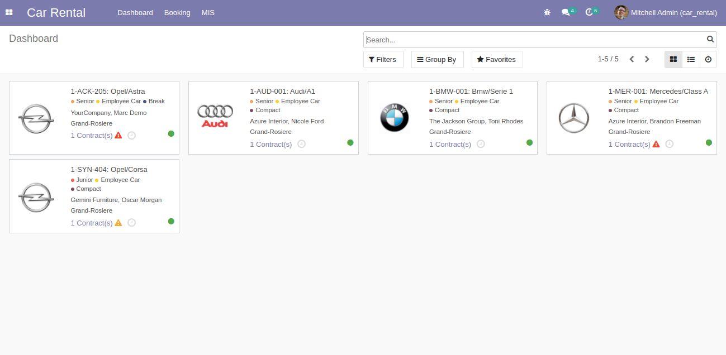
Task: Click green status dot on Mercedes/Class A card
Action: click(x=709, y=142)
